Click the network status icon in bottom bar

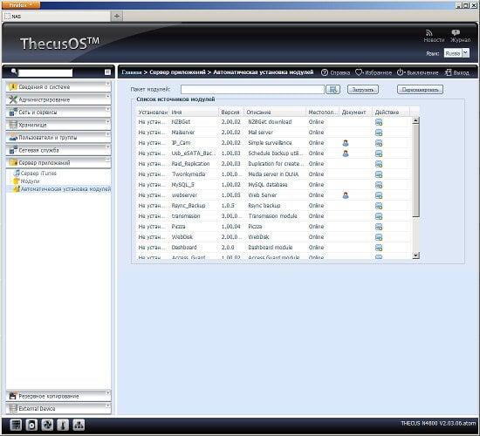[79, 425]
